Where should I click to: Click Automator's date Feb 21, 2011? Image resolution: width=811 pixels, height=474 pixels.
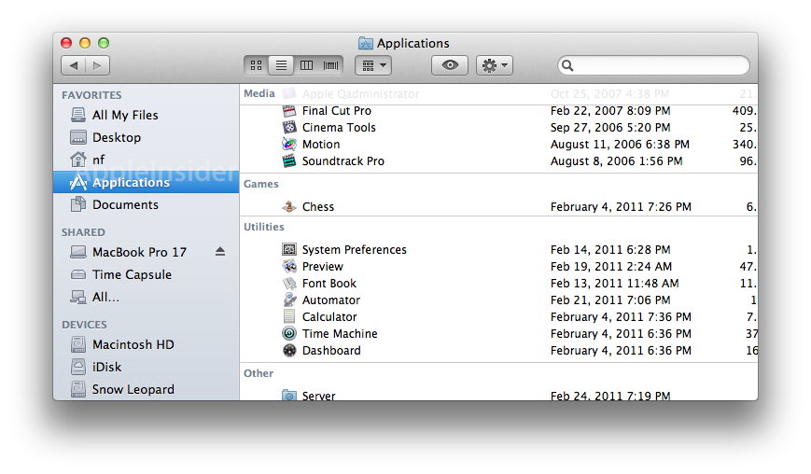(610, 300)
